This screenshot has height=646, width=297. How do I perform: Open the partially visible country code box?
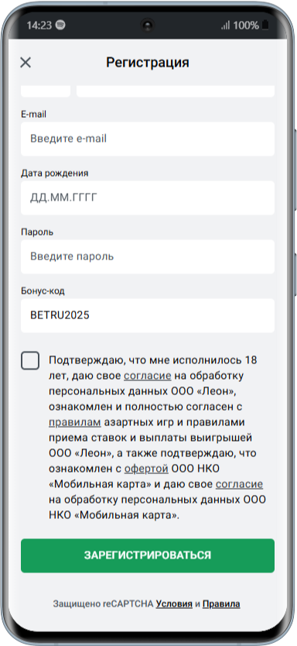tap(46, 91)
